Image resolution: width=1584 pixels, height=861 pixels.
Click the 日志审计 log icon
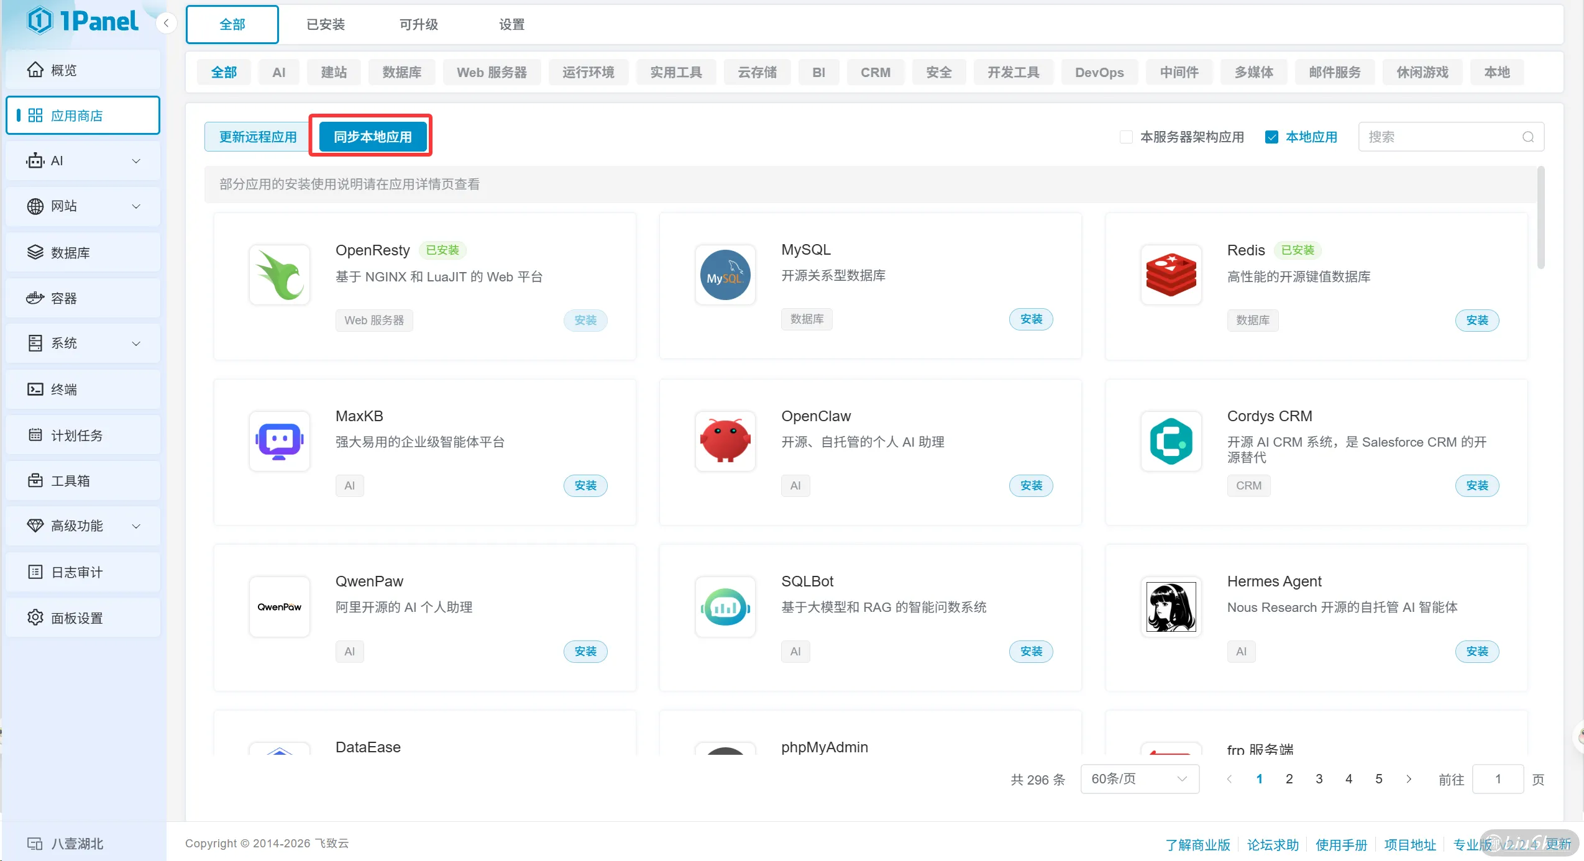coord(35,572)
